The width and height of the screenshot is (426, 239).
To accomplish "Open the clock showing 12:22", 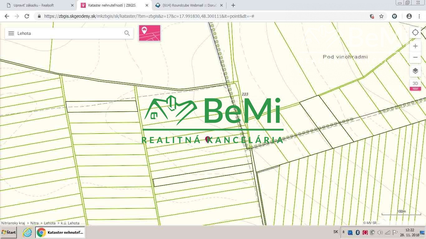I will tap(410, 232).
